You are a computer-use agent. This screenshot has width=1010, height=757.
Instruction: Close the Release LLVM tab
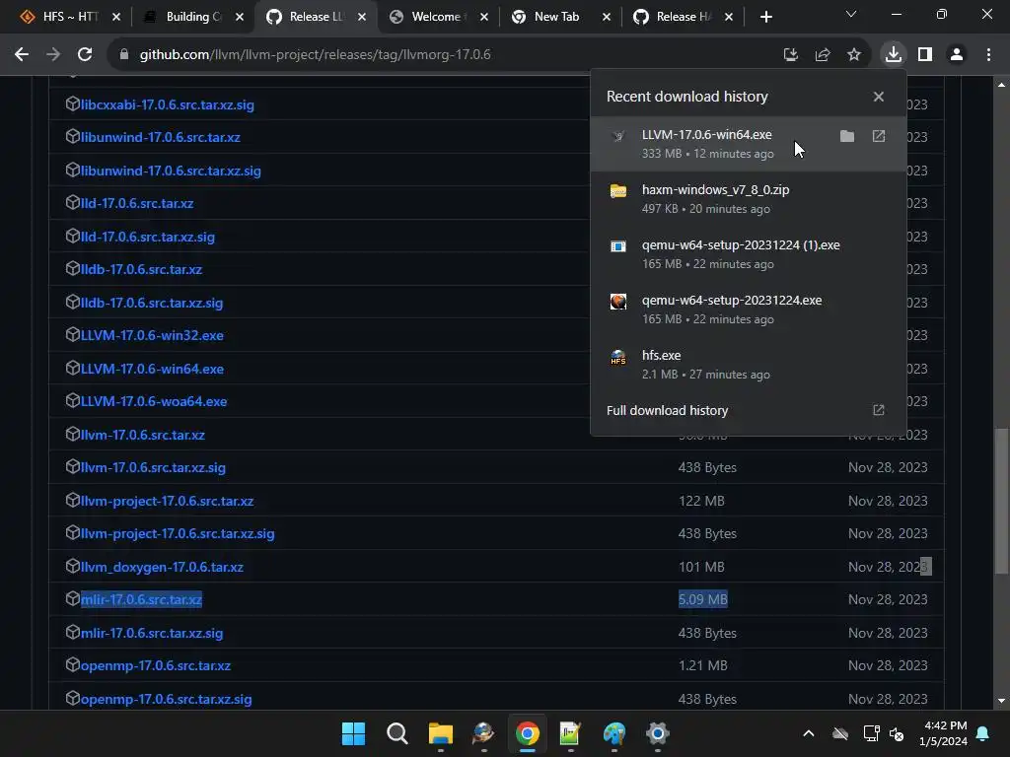click(x=362, y=17)
